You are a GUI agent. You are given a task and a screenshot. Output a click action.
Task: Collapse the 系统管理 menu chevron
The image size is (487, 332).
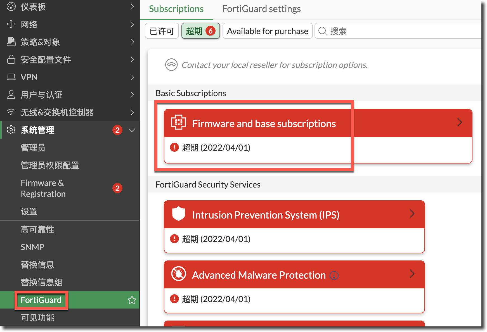tap(132, 130)
